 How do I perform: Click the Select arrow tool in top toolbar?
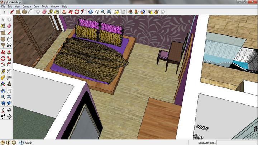[4, 12]
